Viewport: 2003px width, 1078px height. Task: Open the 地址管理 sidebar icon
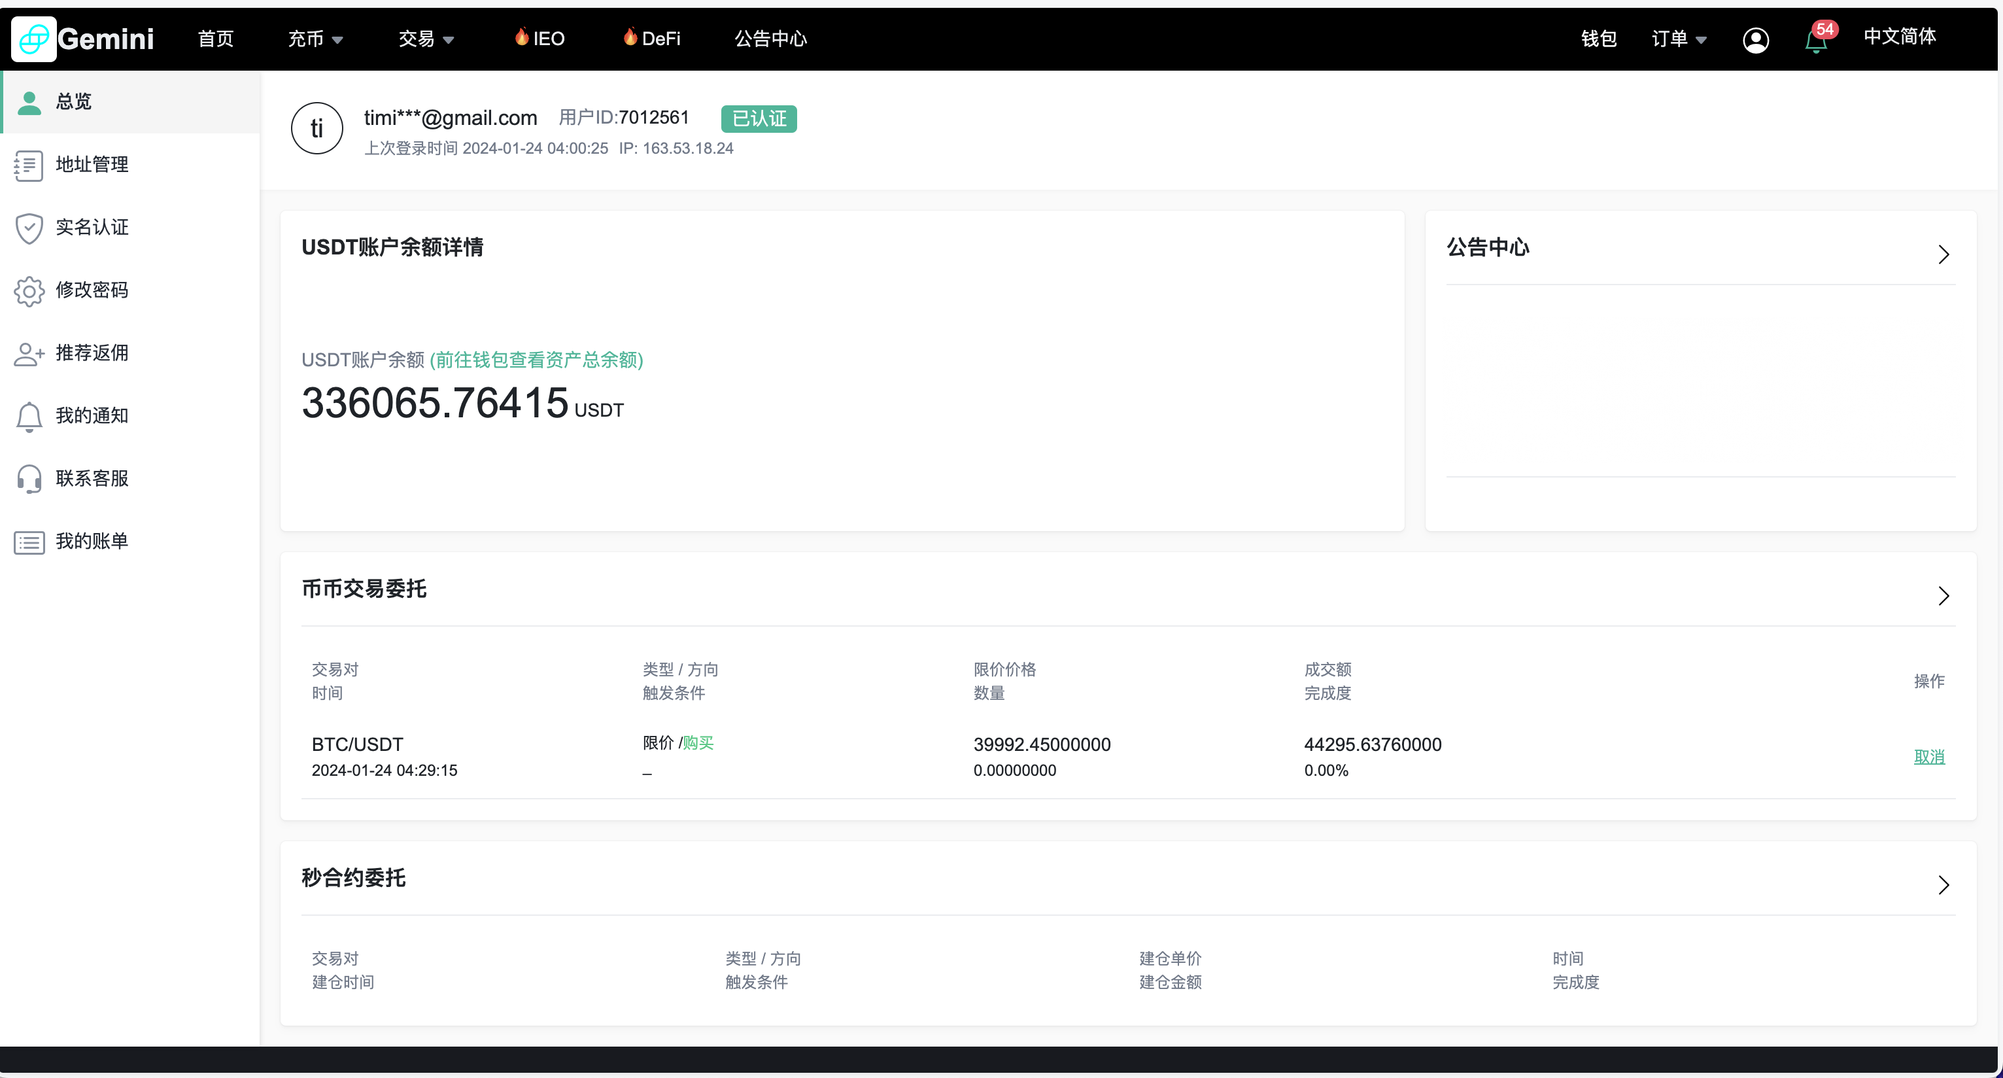(29, 165)
